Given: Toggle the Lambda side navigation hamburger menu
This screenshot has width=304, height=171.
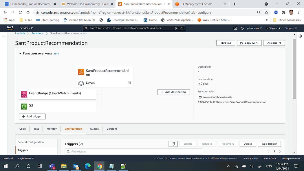Looking at the screenshot, I should [x=4, y=36].
